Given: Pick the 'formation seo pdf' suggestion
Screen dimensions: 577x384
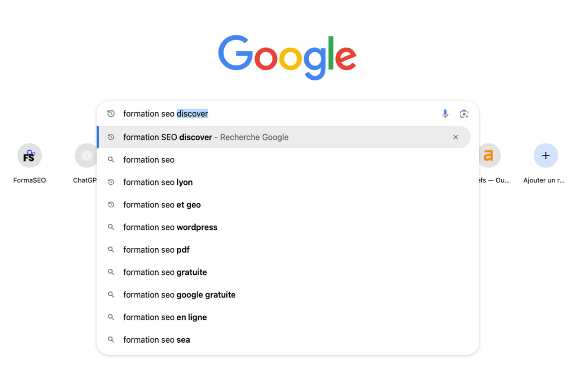Looking at the screenshot, I should pos(156,249).
